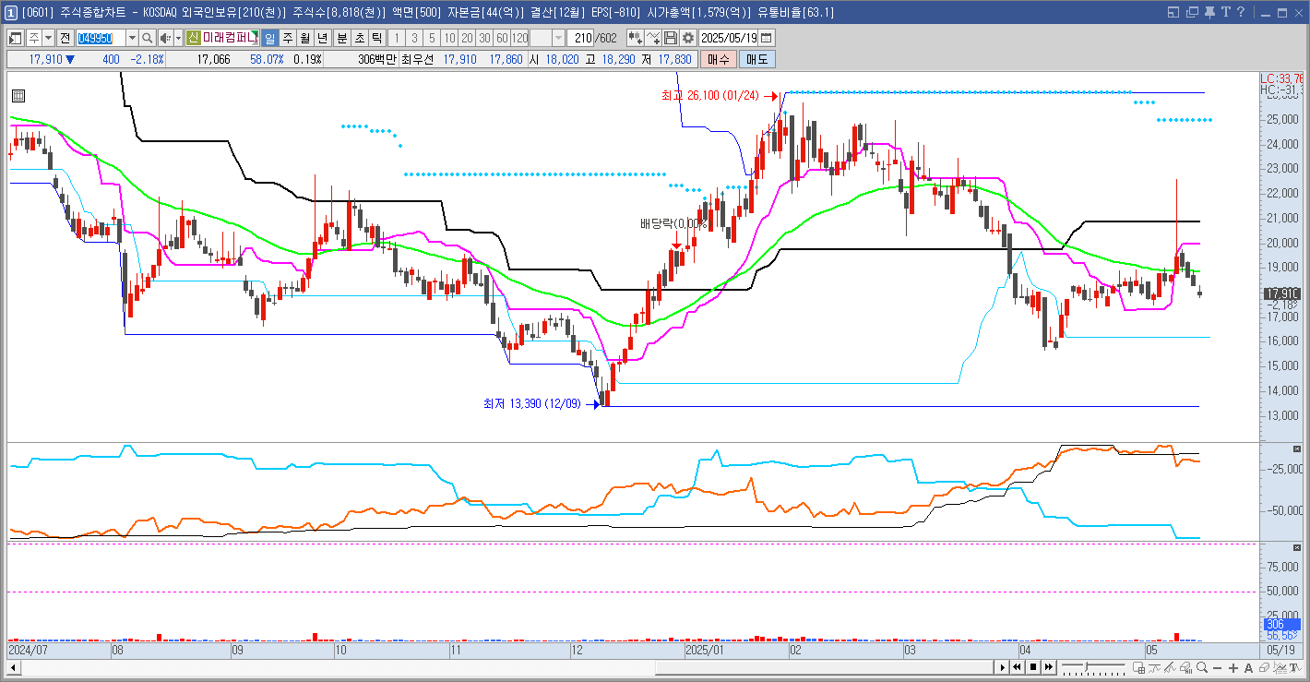1310x682 pixels.
Task: Select the 일 daily period
Action: pyautogui.click(x=269, y=38)
